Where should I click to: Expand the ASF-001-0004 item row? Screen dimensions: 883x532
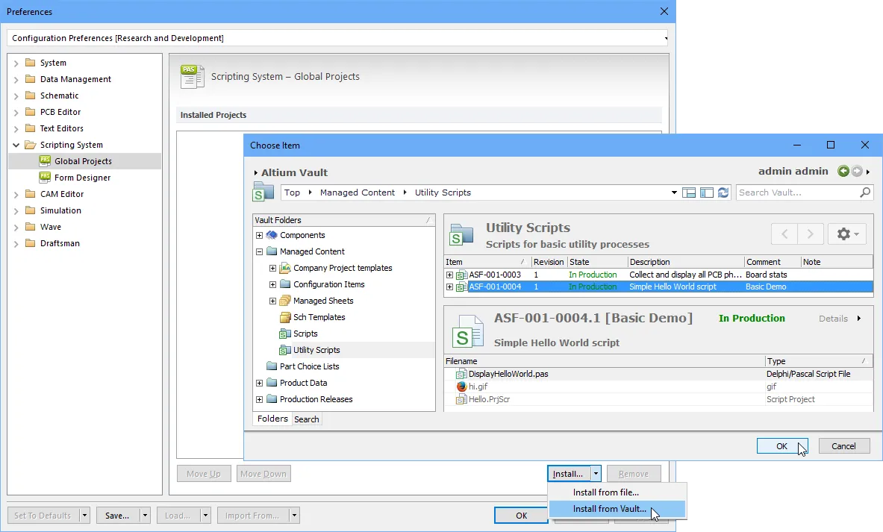click(x=449, y=287)
